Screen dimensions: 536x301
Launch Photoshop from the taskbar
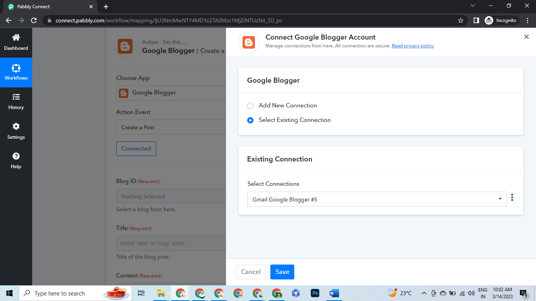point(315,293)
